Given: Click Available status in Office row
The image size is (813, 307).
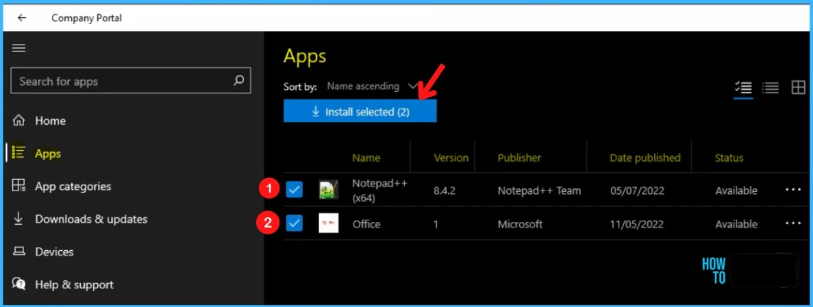Looking at the screenshot, I should (736, 225).
